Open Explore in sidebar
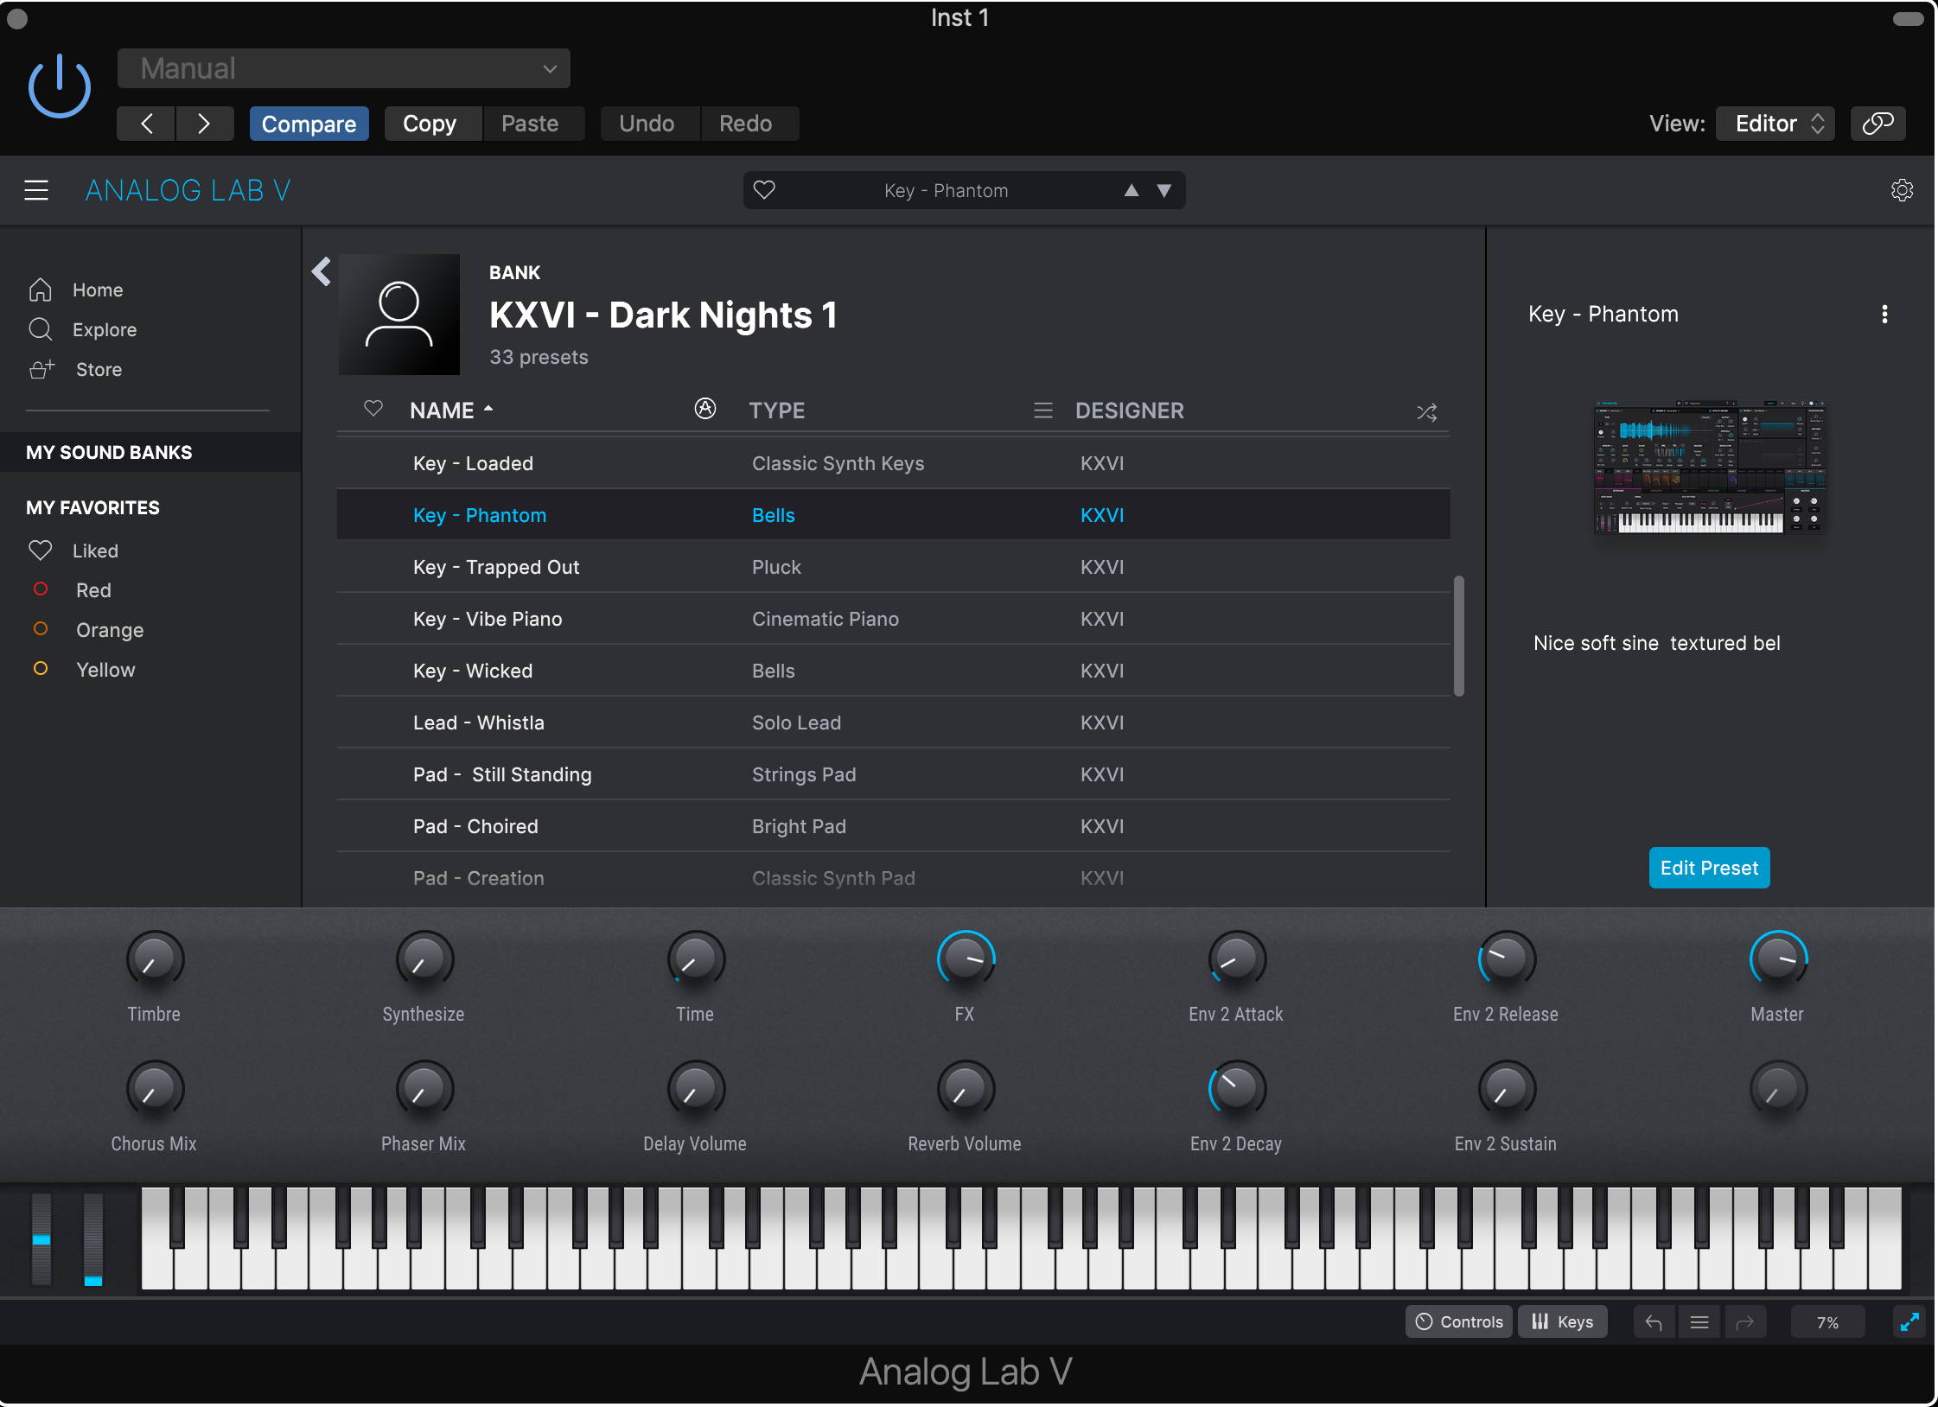The image size is (1938, 1407). (83, 329)
